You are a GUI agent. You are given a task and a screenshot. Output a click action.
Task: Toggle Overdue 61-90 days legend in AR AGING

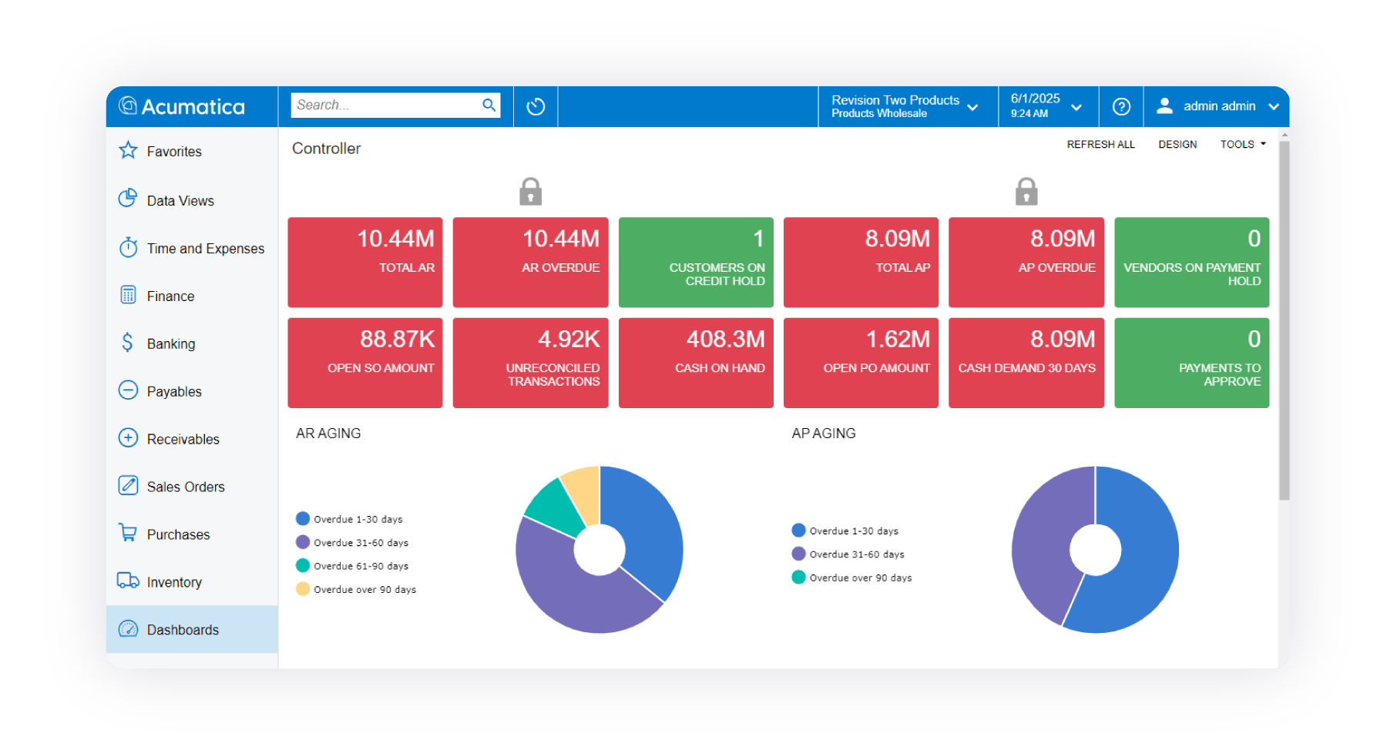[x=352, y=566]
